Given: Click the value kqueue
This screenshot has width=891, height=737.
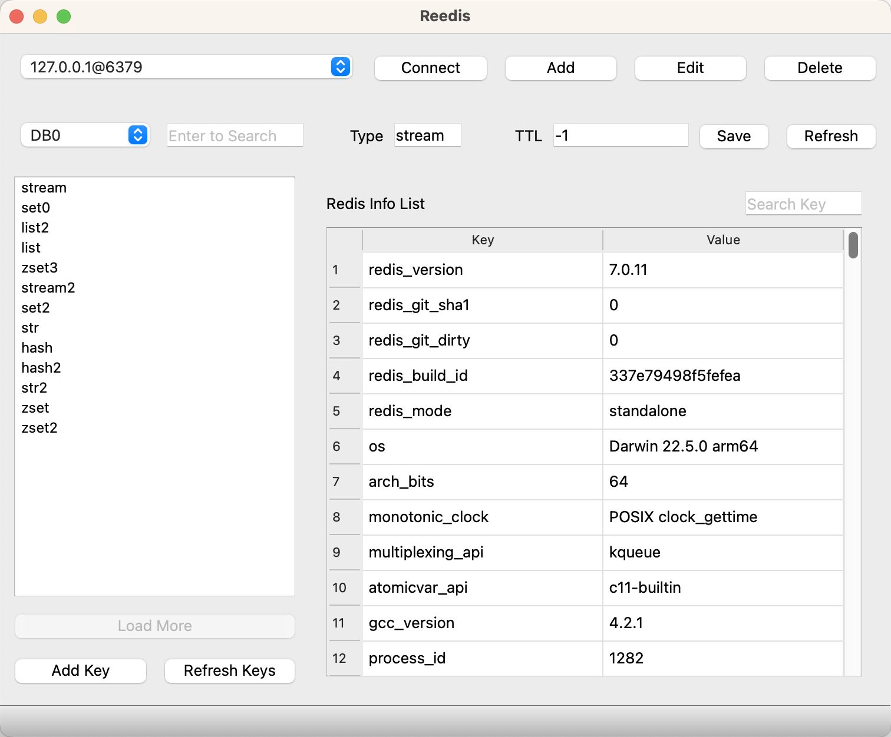Looking at the screenshot, I should click(723, 553).
